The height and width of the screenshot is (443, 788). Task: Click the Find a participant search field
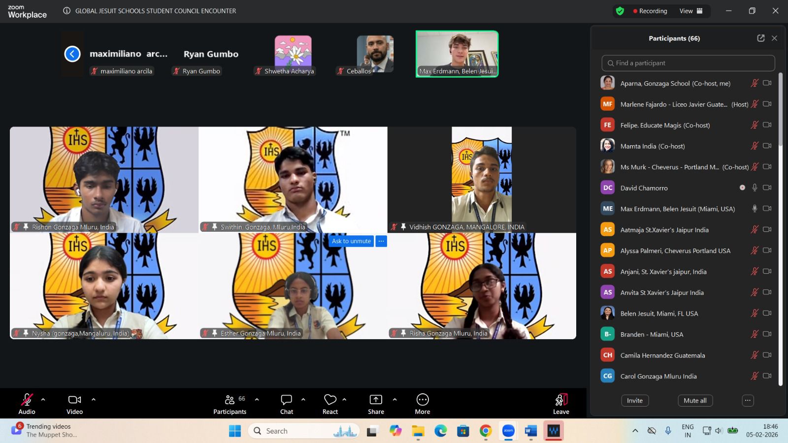tap(688, 63)
